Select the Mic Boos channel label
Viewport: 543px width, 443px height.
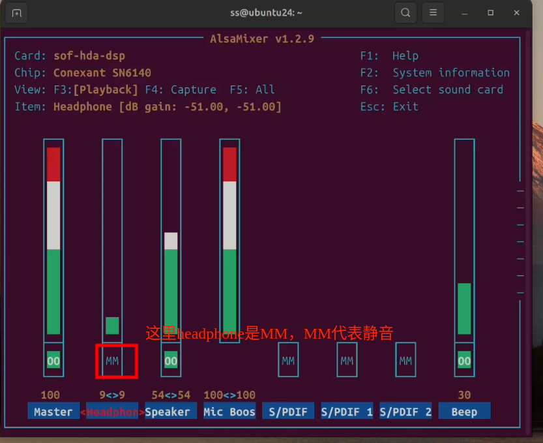tap(229, 412)
